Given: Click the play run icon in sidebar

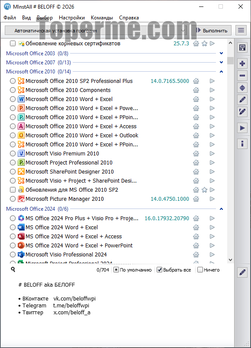Looking at the screenshot, I should tap(242, 128).
